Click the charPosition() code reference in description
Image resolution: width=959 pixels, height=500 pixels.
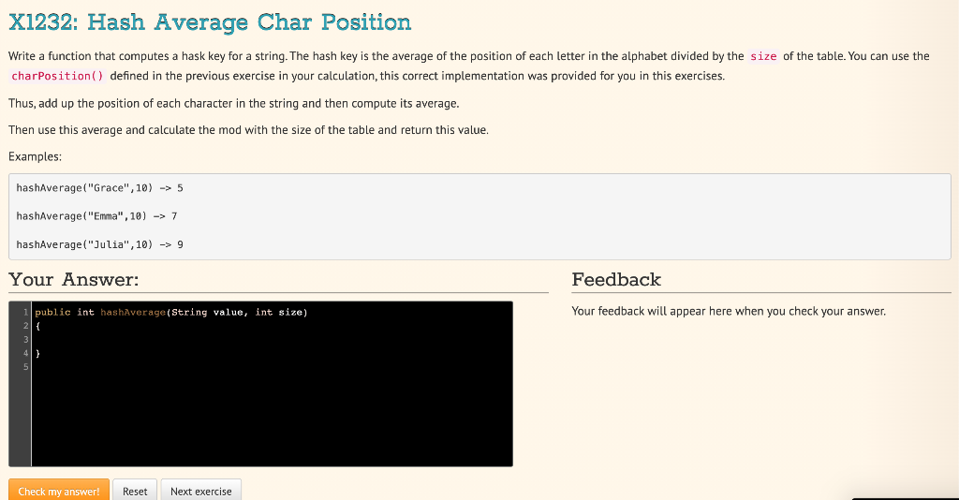coord(57,76)
